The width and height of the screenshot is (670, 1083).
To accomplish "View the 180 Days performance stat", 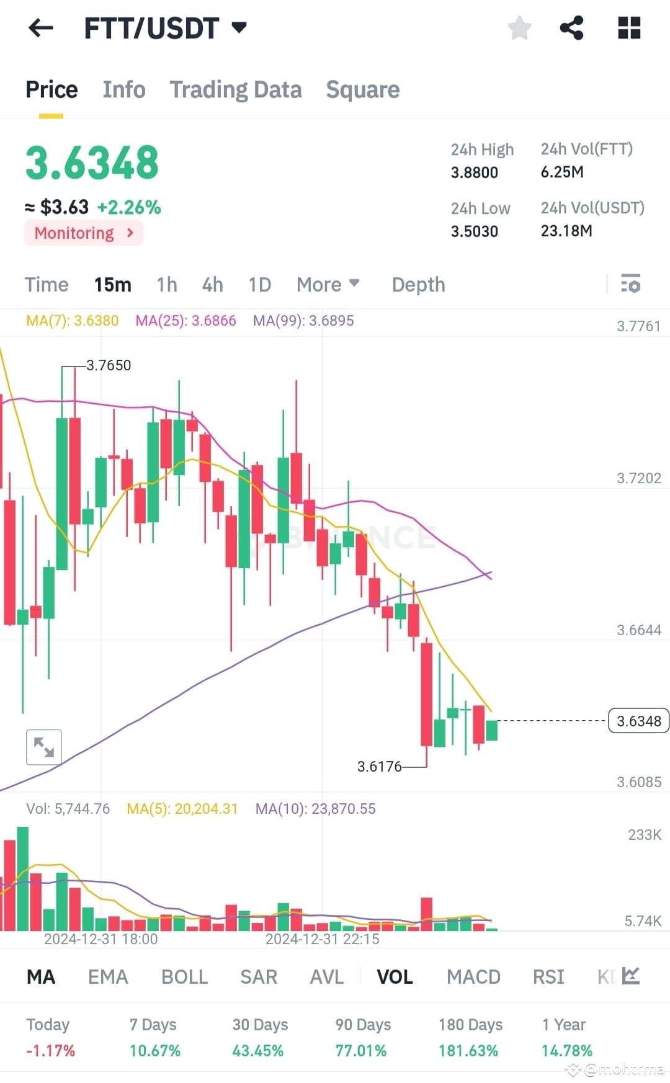I will (x=470, y=1036).
